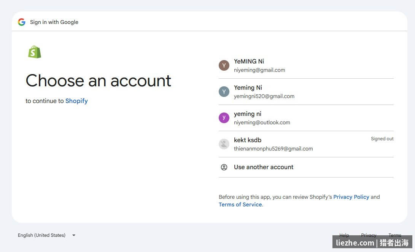This screenshot has height=252, width=415.
Task: Click the gray-blue Y avatar for yemingni520@gmail.com
Action: click(x=224, y=92)
